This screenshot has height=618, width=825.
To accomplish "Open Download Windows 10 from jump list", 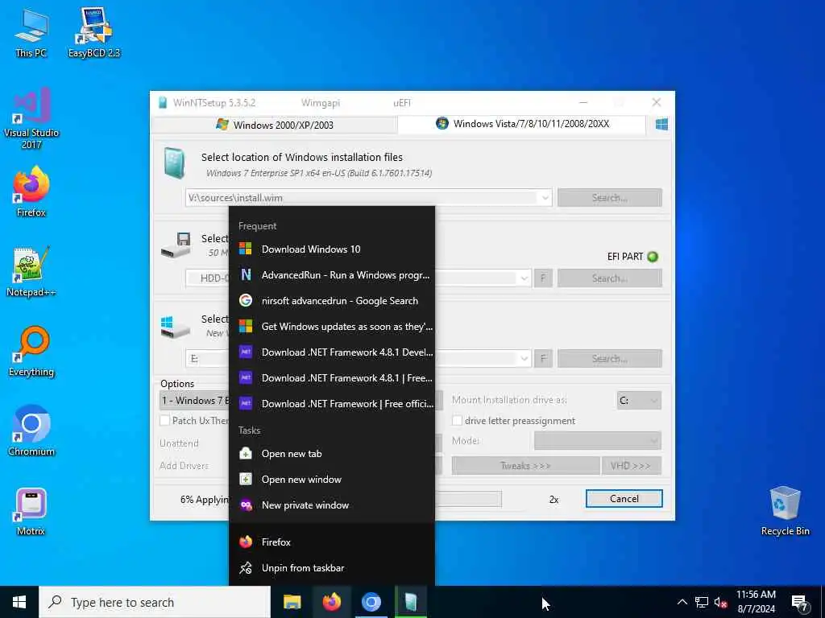I will [332, 249].
